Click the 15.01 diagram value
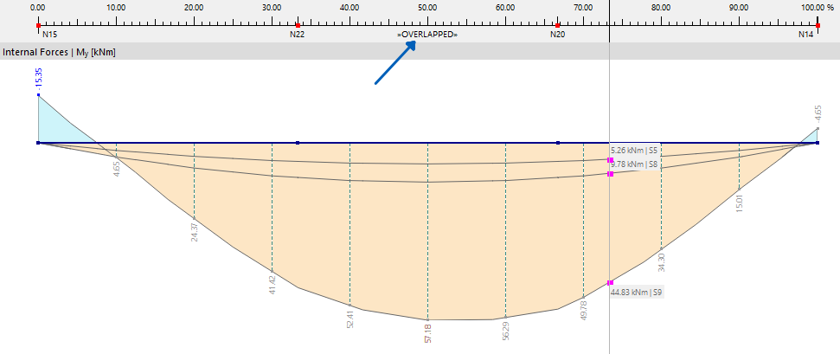 740,203
